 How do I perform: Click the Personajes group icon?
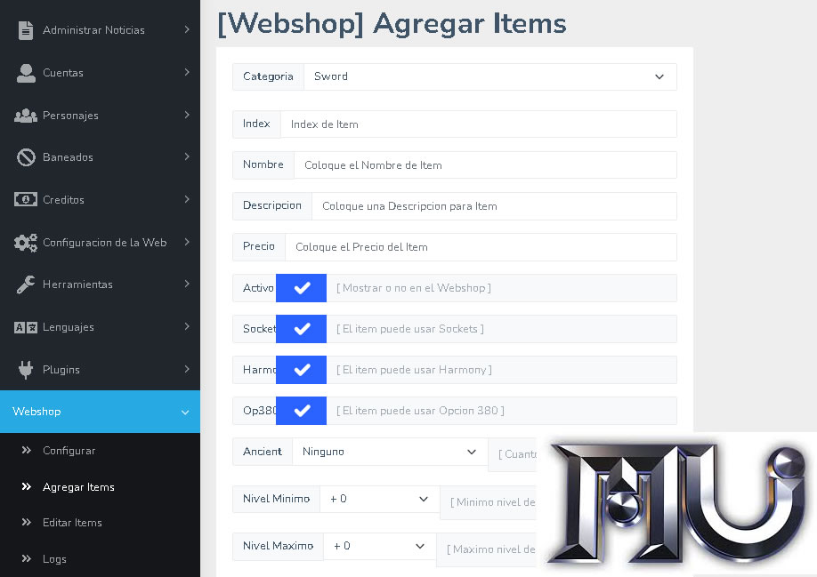point(26,116)
